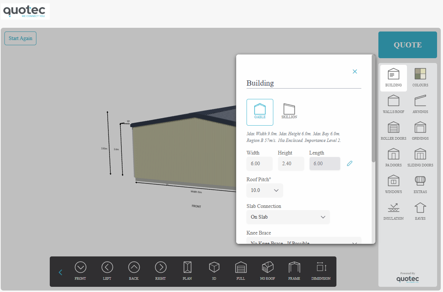The width and height of the screenshot is (443, 292).
Task: Click the Width input field
Action: tap(260, 164)
